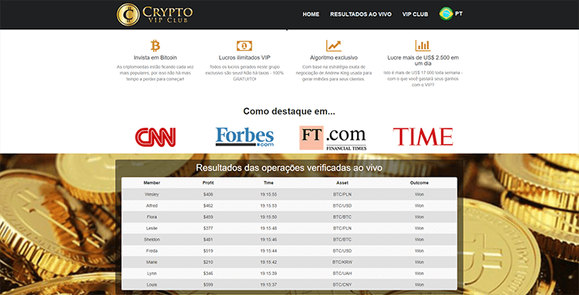Click the 19:15:42 time cell
This screenshot has width=579, height=295.
268,262
